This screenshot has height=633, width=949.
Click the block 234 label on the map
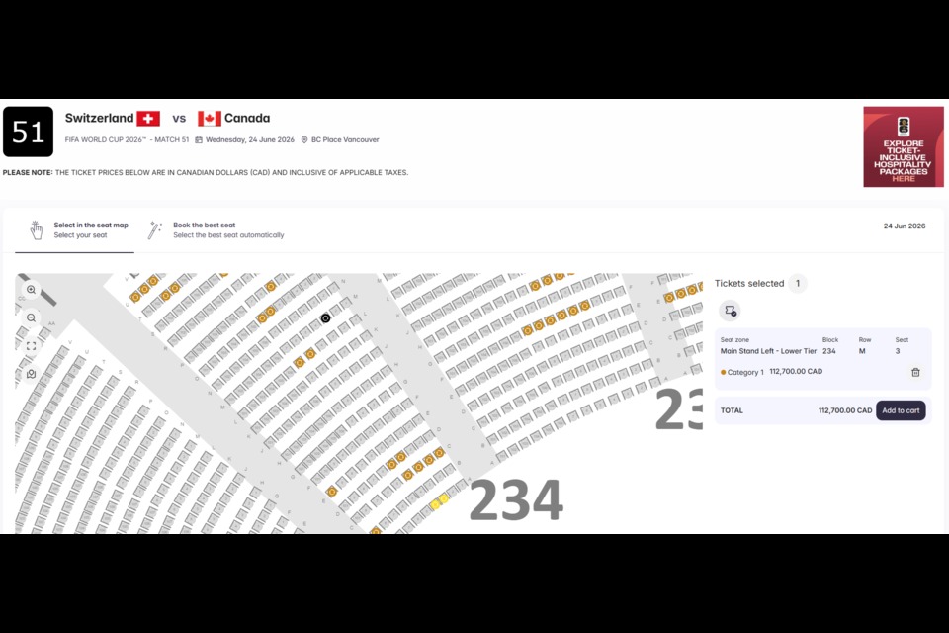pyautogui.click(x=515, y=500)
